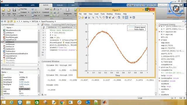Toggle Data Cursor tool in Figure 1
This screenshot has width=187, height=105.
[x=110, y=17]
